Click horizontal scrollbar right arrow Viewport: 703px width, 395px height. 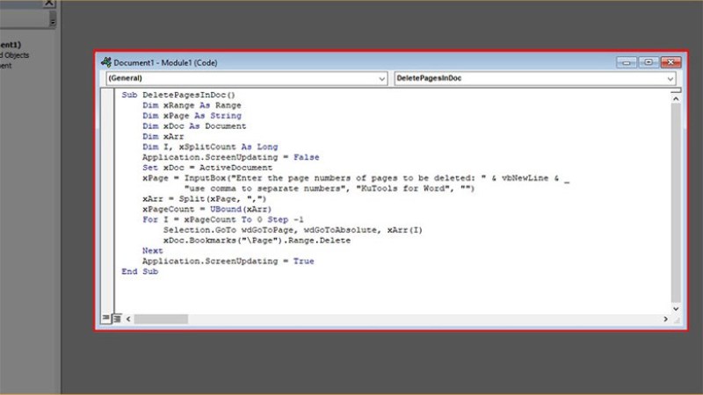tap(665, 319)
